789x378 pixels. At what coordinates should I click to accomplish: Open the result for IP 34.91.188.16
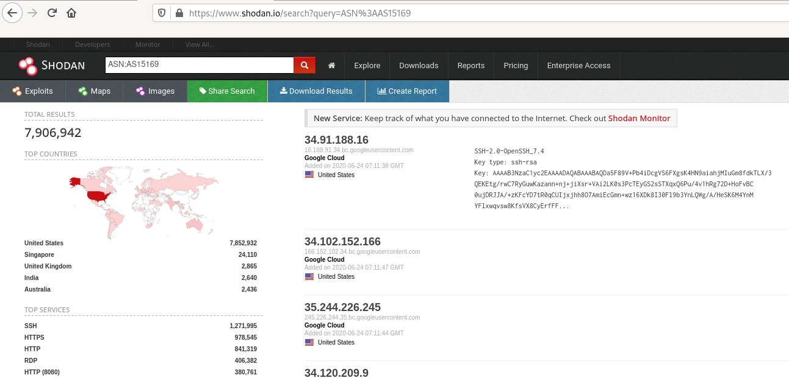tap(336, 140)
